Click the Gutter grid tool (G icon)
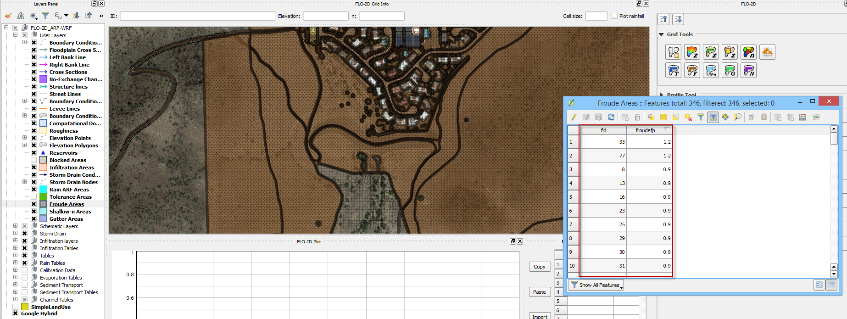Screen dimensions: 847x319 pos(730,71)
